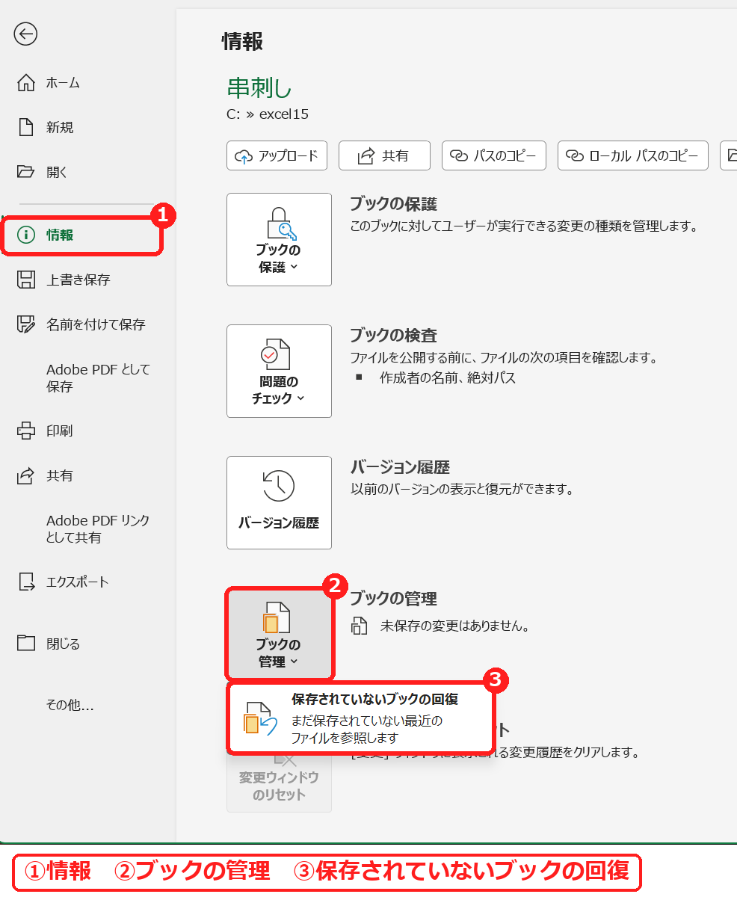Click the バージョン履歴 button

(279, 502)
